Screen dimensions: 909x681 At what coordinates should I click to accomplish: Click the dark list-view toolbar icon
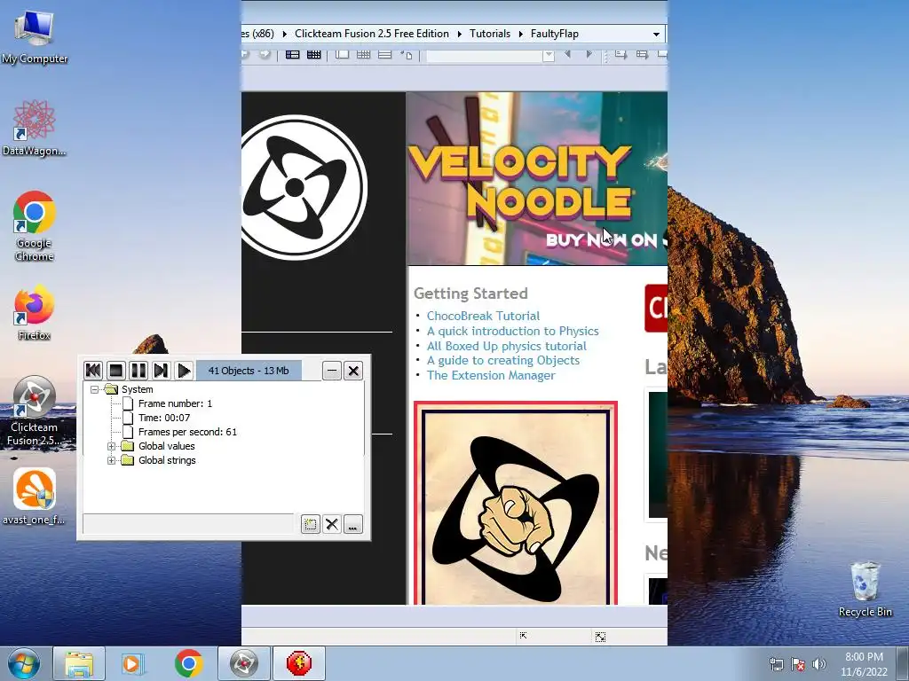(292, 54)
